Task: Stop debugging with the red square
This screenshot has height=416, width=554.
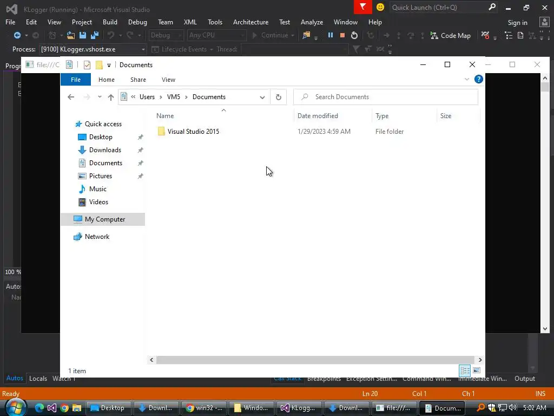Action: 342,35
